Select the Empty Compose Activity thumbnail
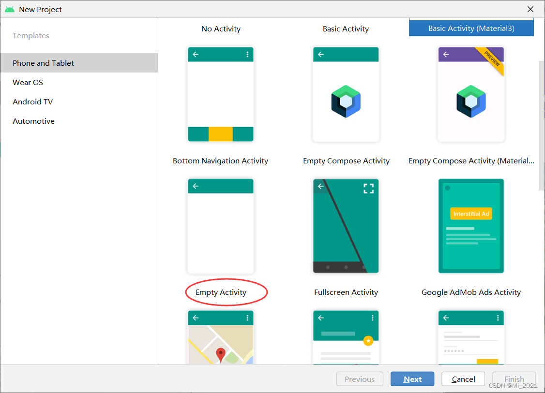545x393 pixels. tap(346, 94)
